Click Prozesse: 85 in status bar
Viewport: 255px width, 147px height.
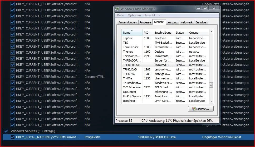coord(124,121)
